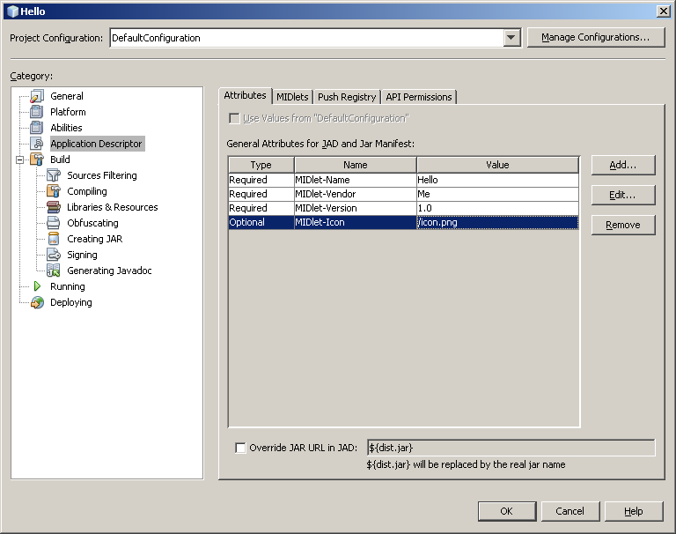The height and width of the screenshot is (534, 676).
Task: Select Sources Filtering item
Action: click(102, 175)
